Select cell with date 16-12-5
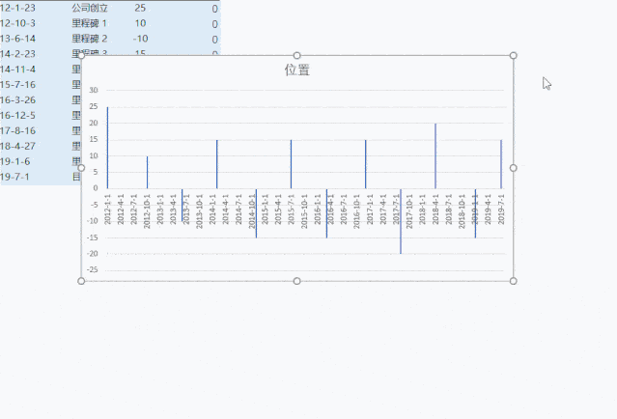 tap(17, 115)
